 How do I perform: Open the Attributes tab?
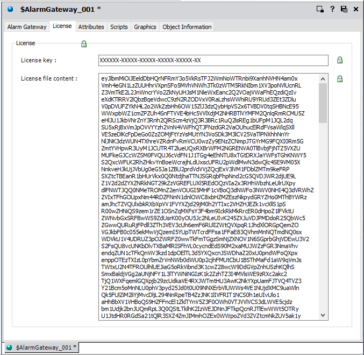pyautogui.click(x=91, y=27)
